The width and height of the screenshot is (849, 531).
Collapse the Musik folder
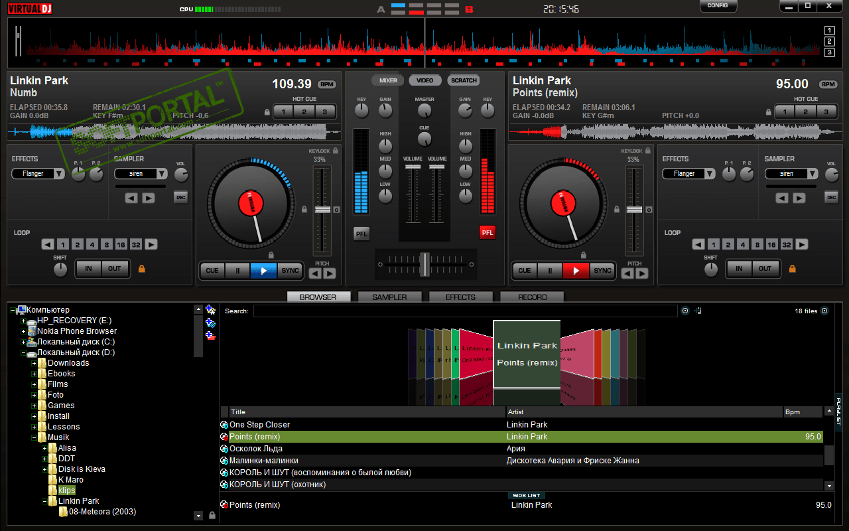click(x=34, y=437)
